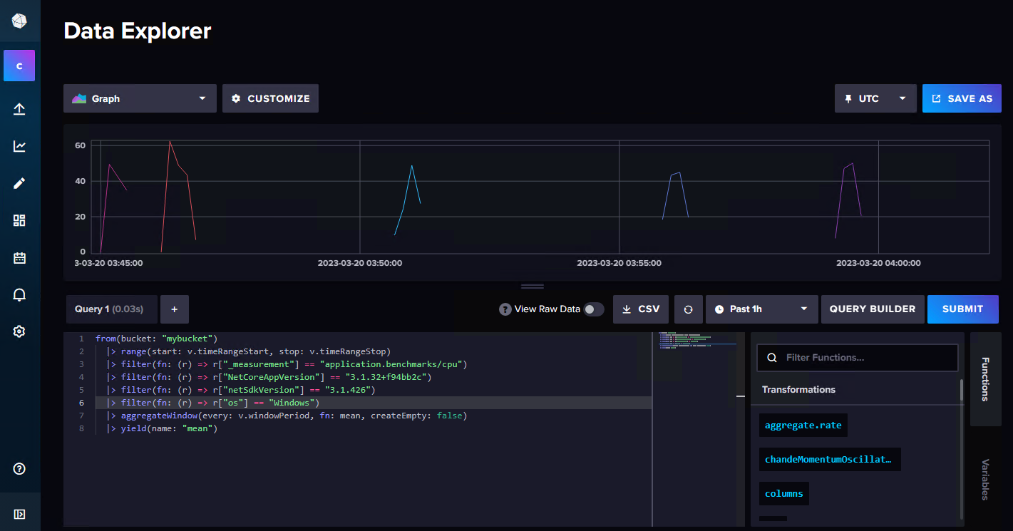Viewport: 1013px width, 531px height.
Task: Toggle sidebar collapse icon at bottom
Action: tap(19, 514)
